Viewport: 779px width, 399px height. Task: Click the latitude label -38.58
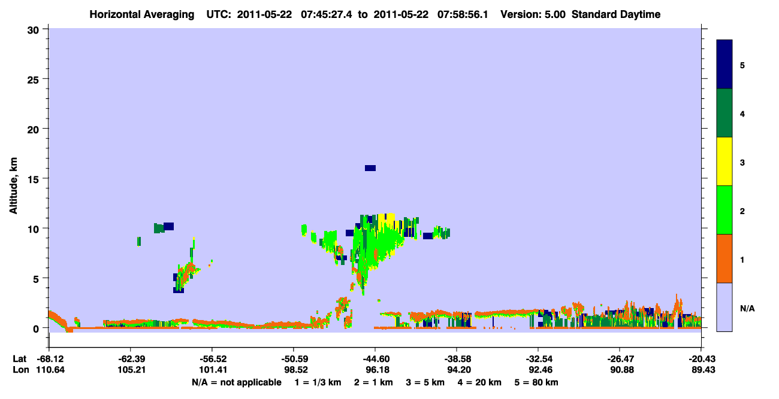pos(457,359)
